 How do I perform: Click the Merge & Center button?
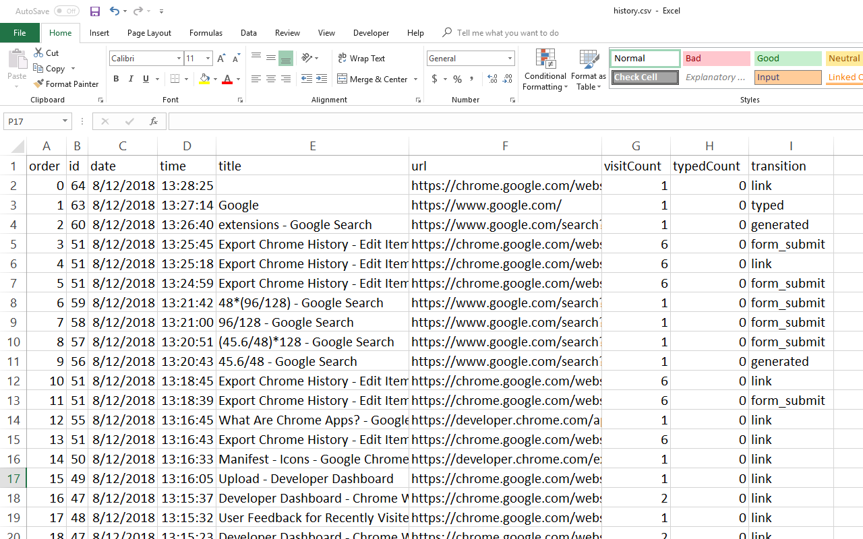pos(373,80)
